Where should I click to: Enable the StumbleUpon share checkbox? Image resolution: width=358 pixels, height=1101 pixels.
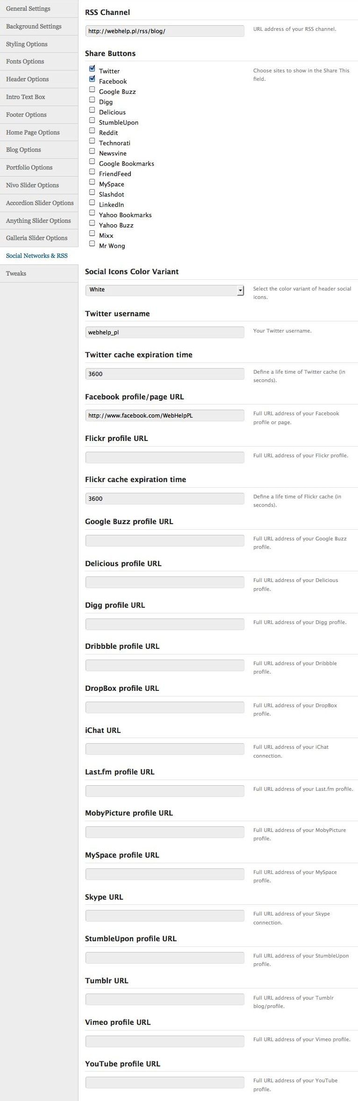(92, 120)
